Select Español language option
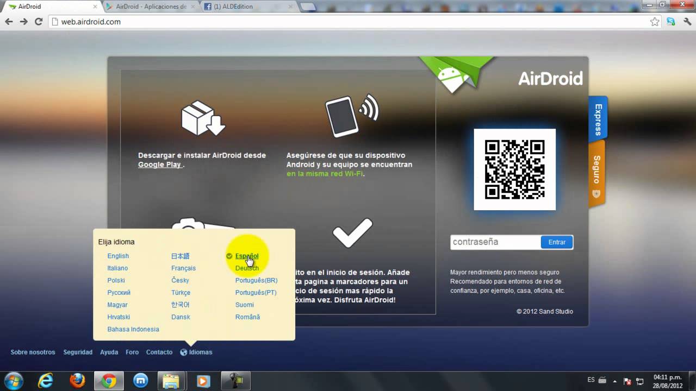 point(247,256)
